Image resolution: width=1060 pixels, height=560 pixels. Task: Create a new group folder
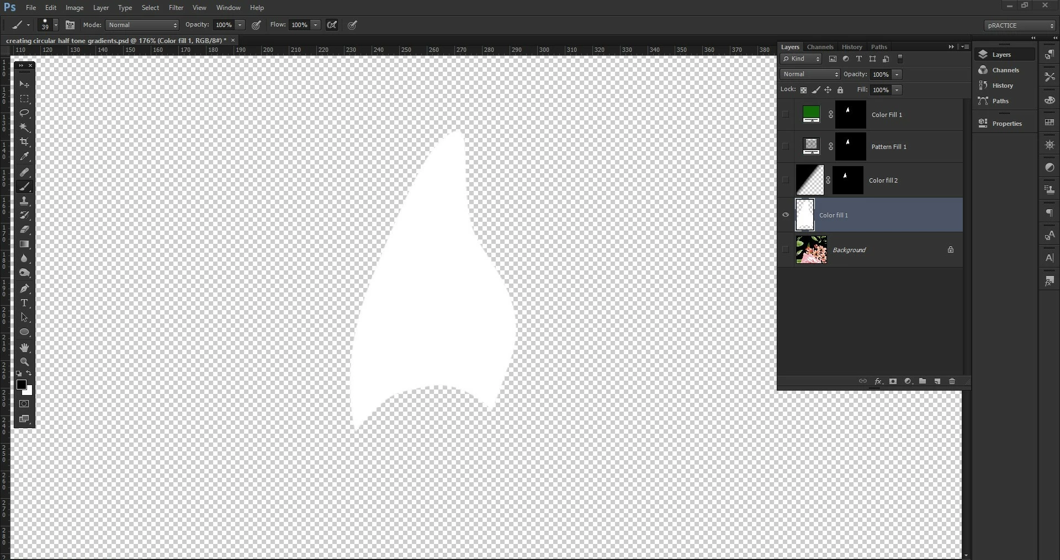[923, 381]
